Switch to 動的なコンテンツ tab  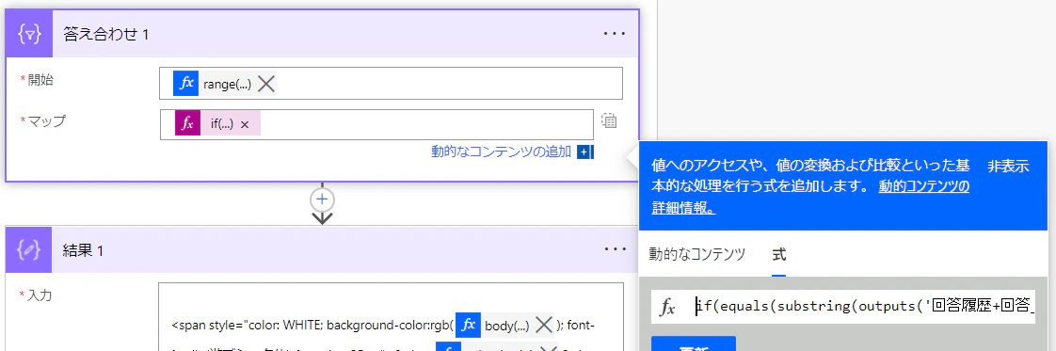click(x=697, y=254)
